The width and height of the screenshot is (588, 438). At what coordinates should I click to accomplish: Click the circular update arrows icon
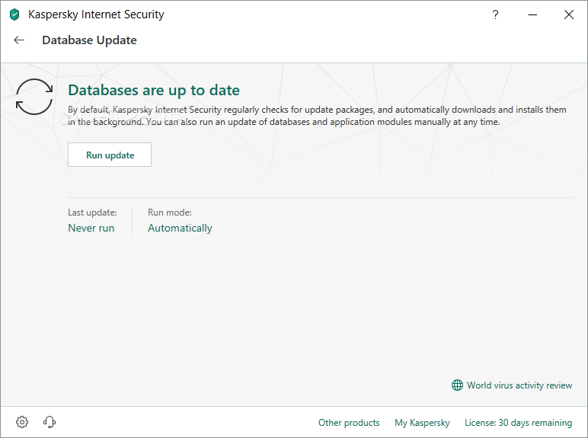(34, 97)
